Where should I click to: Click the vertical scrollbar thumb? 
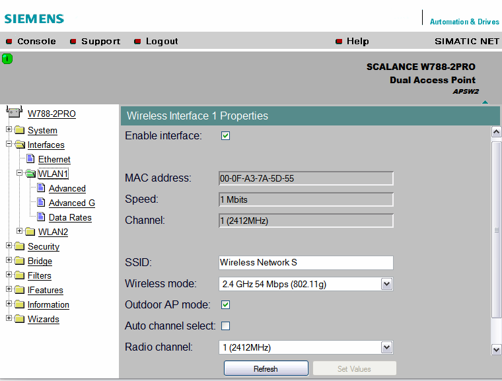point(496,230)
